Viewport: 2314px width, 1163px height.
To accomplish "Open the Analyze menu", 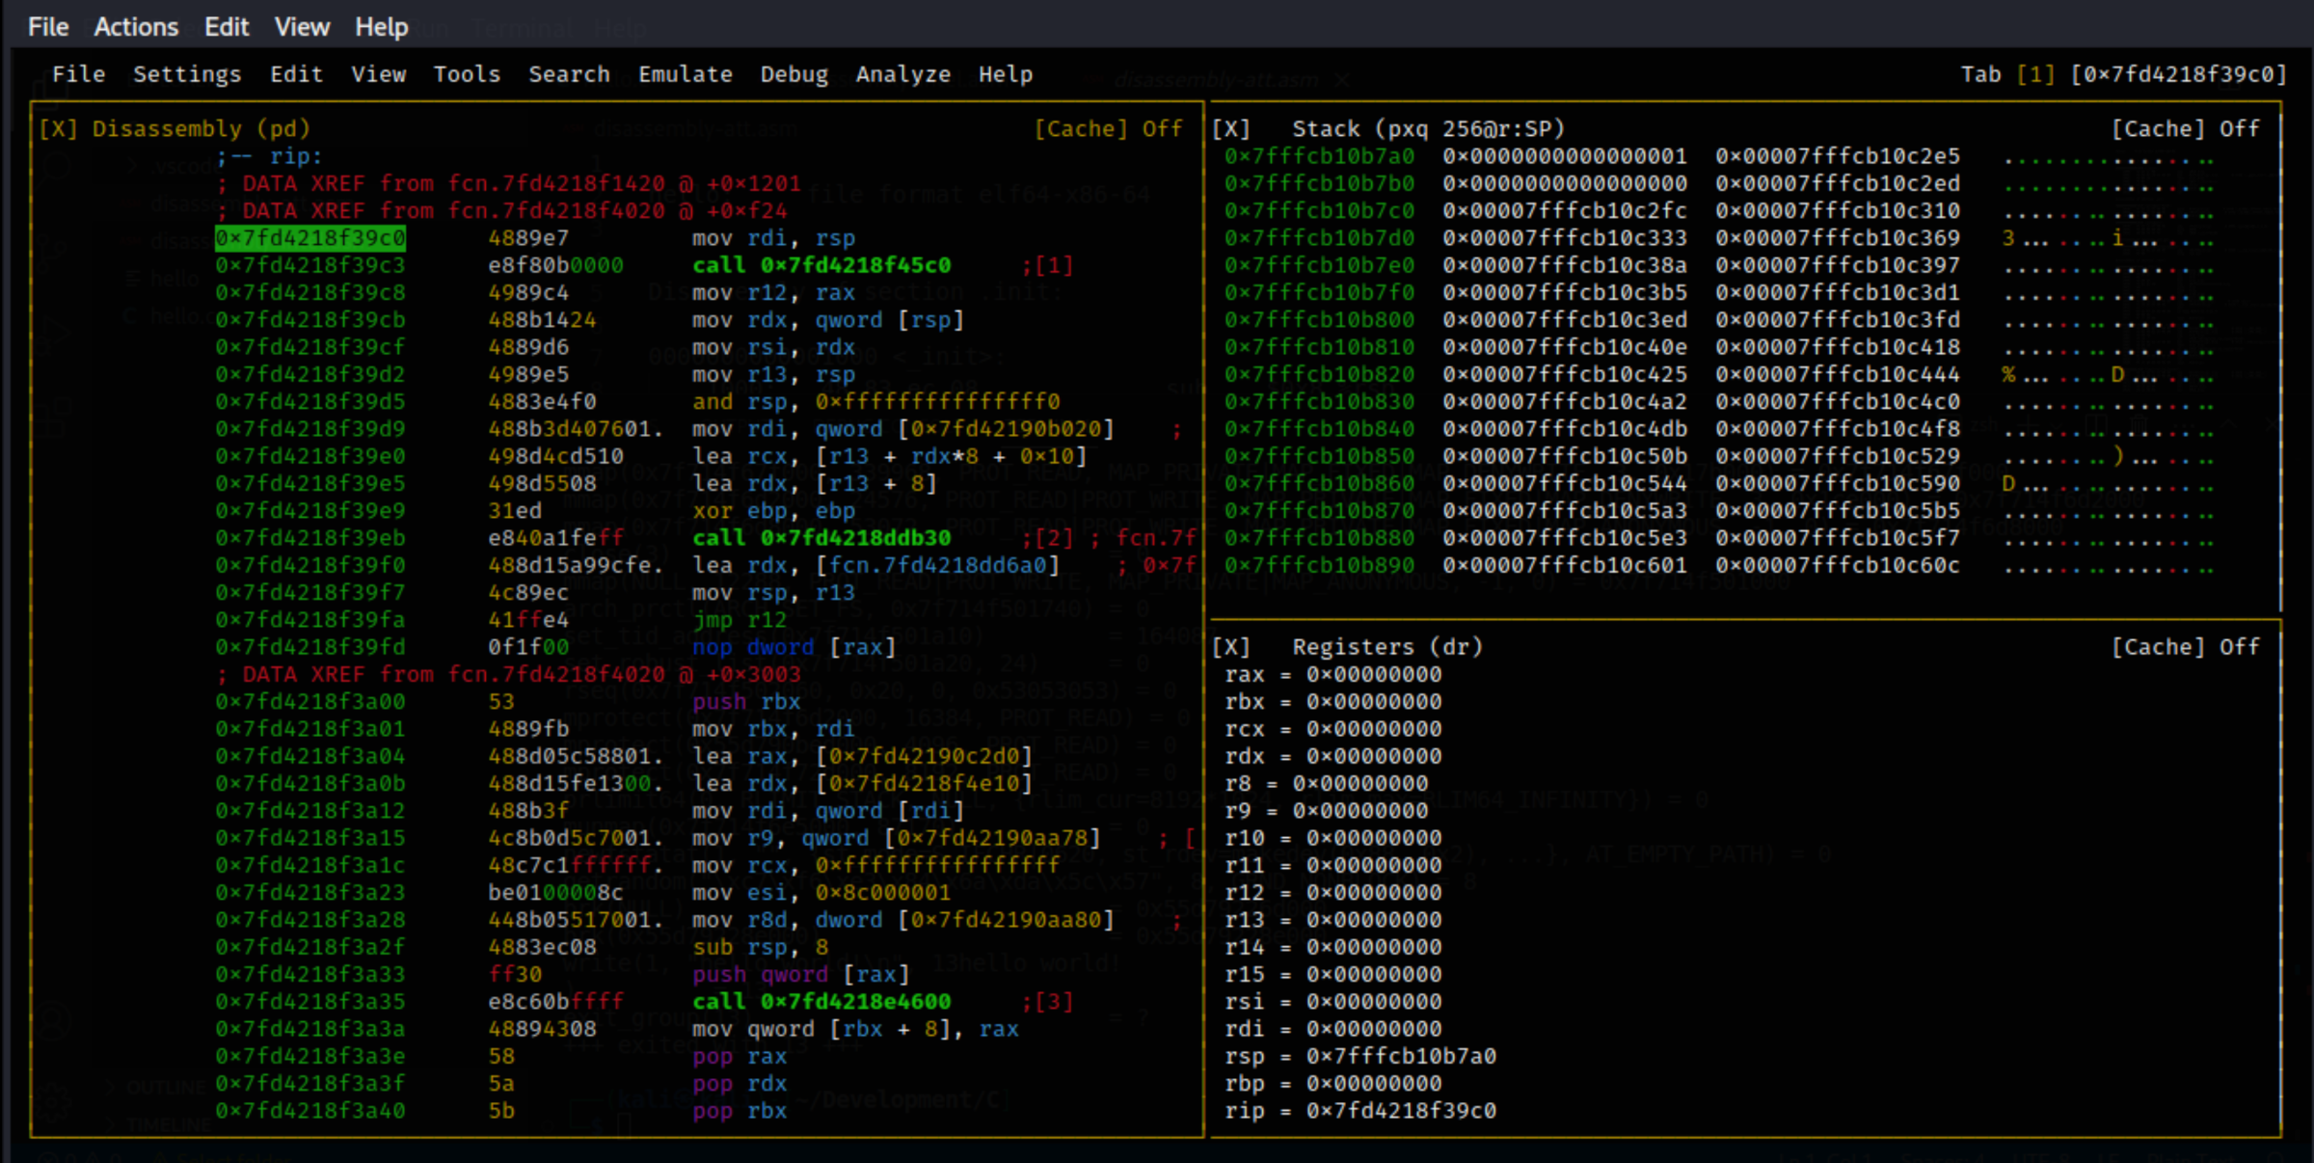I will (902, 74).
